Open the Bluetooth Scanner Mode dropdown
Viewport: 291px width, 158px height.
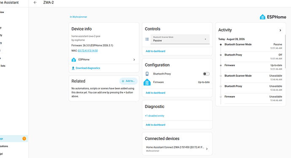(x=180, y=39)
